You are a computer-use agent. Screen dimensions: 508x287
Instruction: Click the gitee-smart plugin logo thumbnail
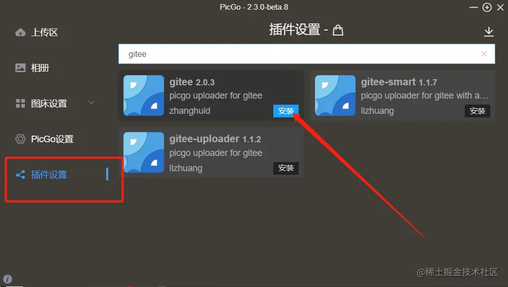tap(335, 95)
